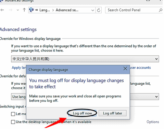Viewport: 164px width, 129px height.
Task: Click the Advanced settings page heading
Action: [18, 30]
